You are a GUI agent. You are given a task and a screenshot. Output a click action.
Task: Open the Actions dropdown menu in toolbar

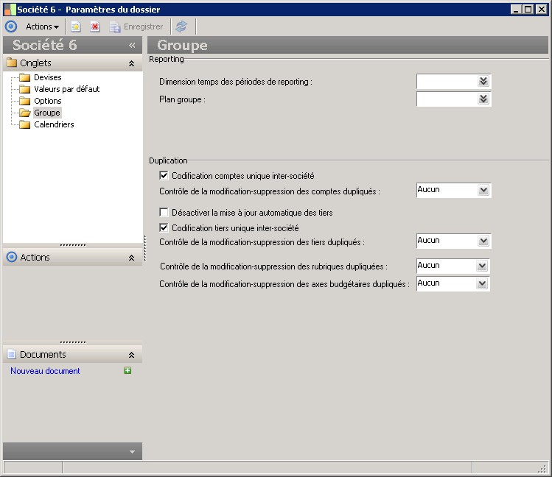[x=42, y=26]
